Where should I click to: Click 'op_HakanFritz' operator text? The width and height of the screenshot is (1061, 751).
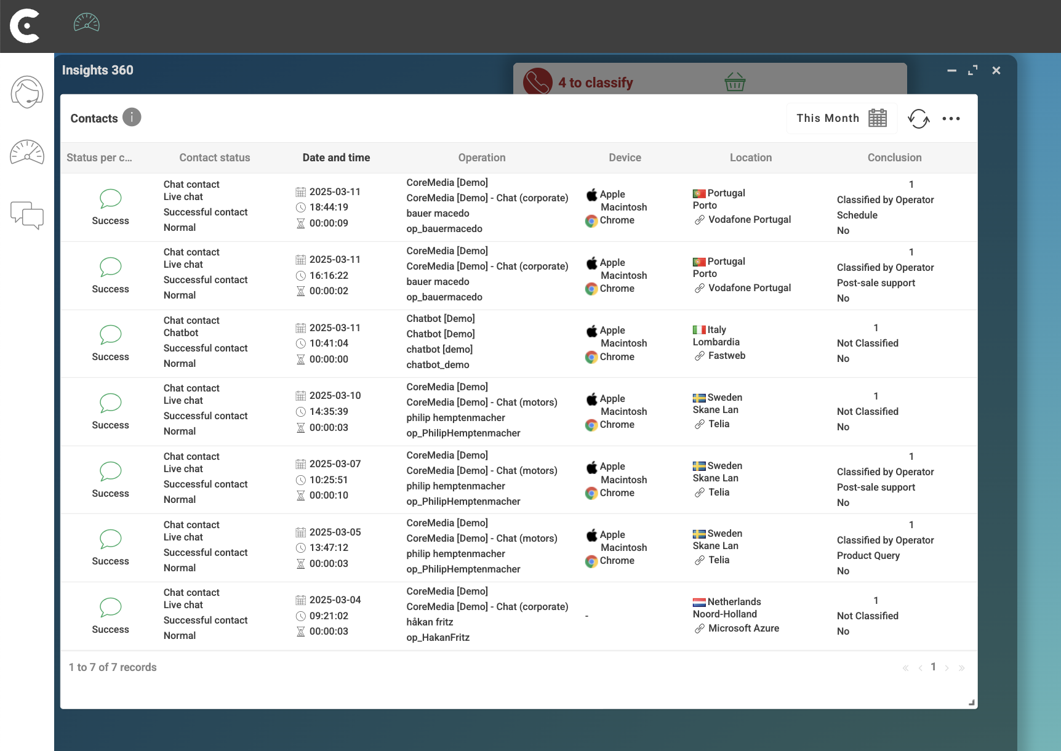pyautogui.click(x=438, y=638)
